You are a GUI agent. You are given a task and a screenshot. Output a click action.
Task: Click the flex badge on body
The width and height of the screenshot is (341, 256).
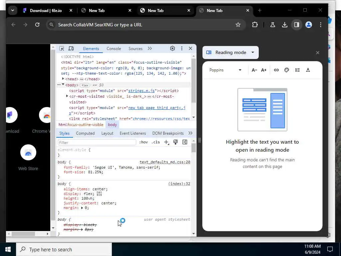click(85, 85)
